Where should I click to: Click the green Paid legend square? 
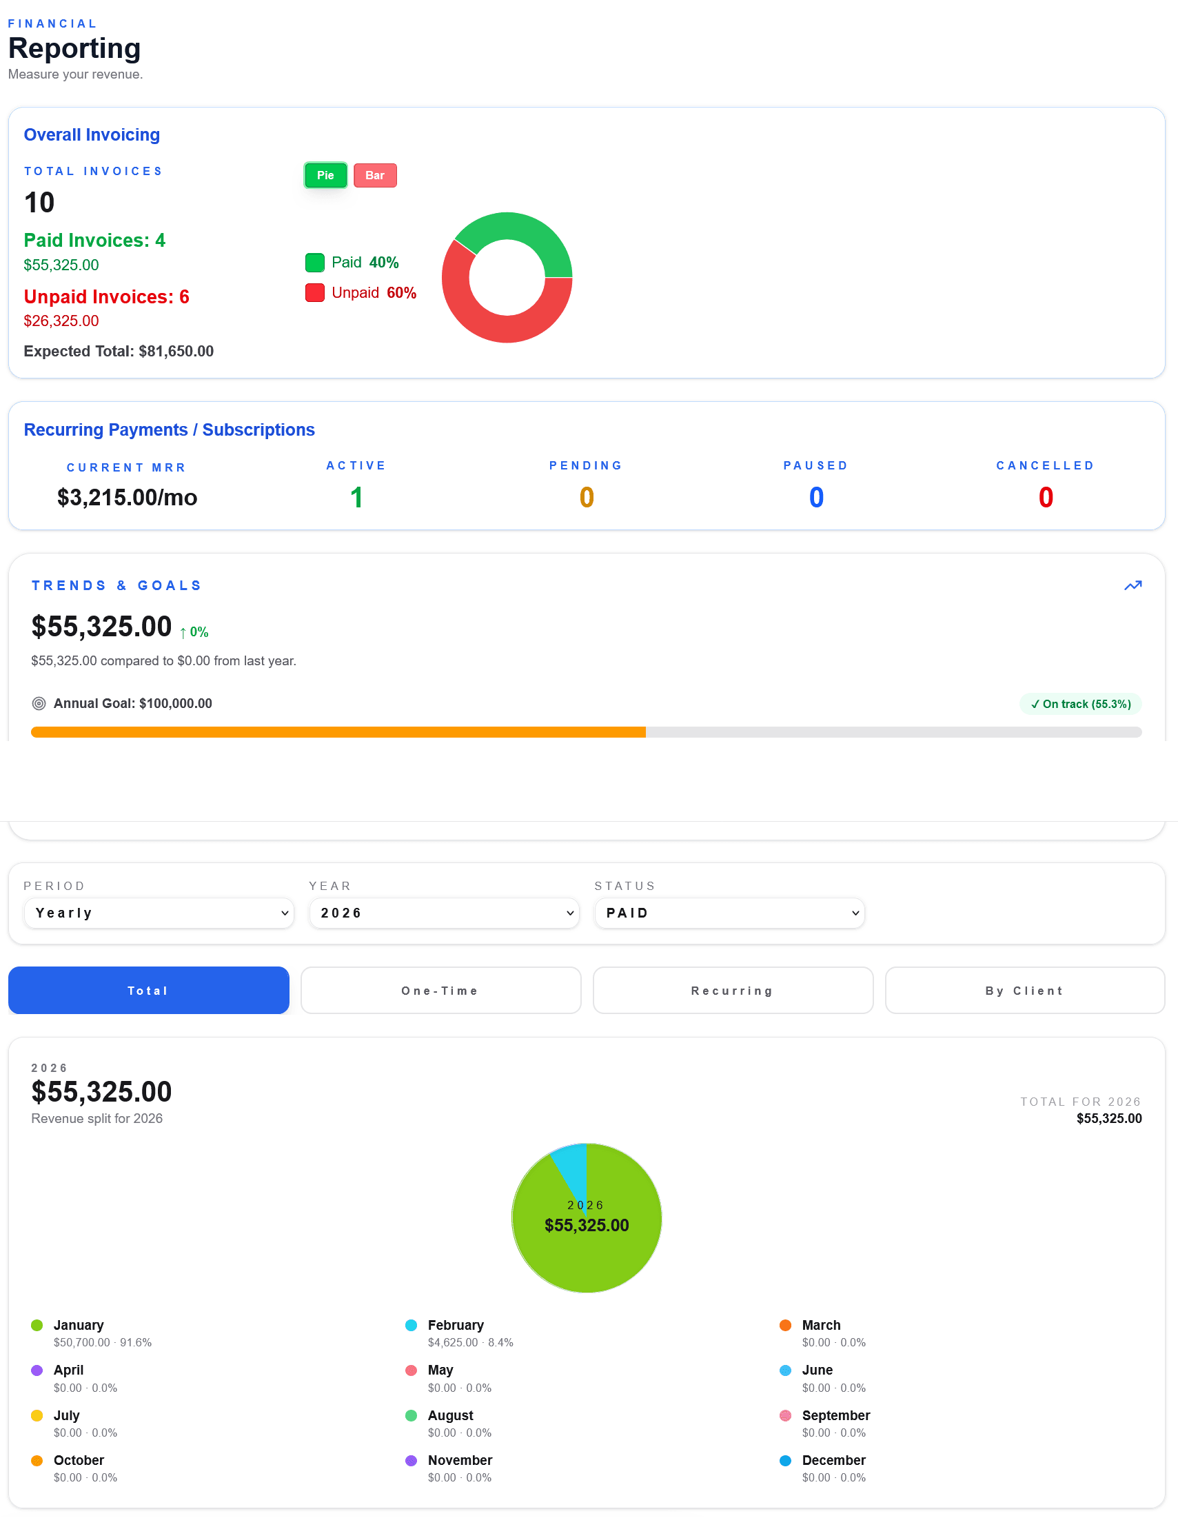tap(316, 262)
